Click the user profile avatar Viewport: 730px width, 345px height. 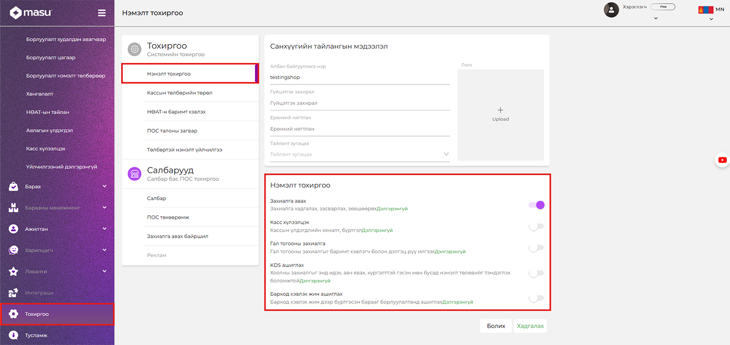coord(611,10)
